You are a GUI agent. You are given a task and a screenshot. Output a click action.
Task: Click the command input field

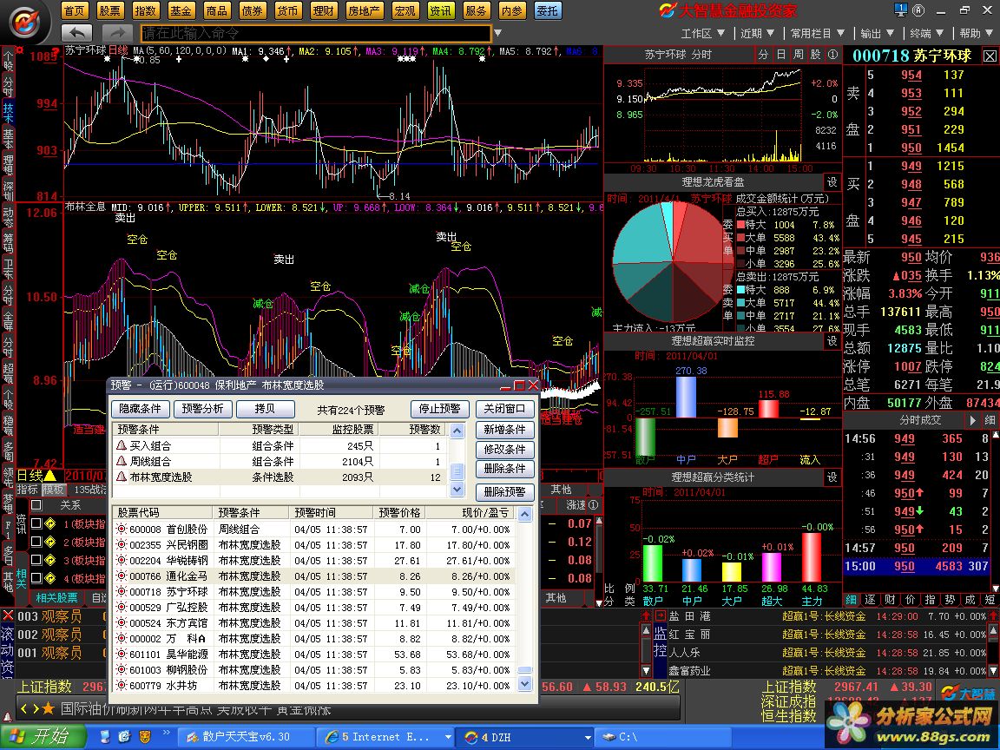click(x=316, y=33)
